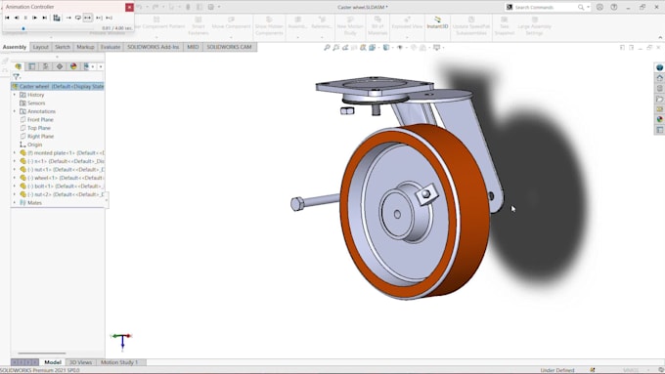Click the slow play half-speed button
This screenshot has height=374, width=665.
pyautogui.click(x=99, y=18)
